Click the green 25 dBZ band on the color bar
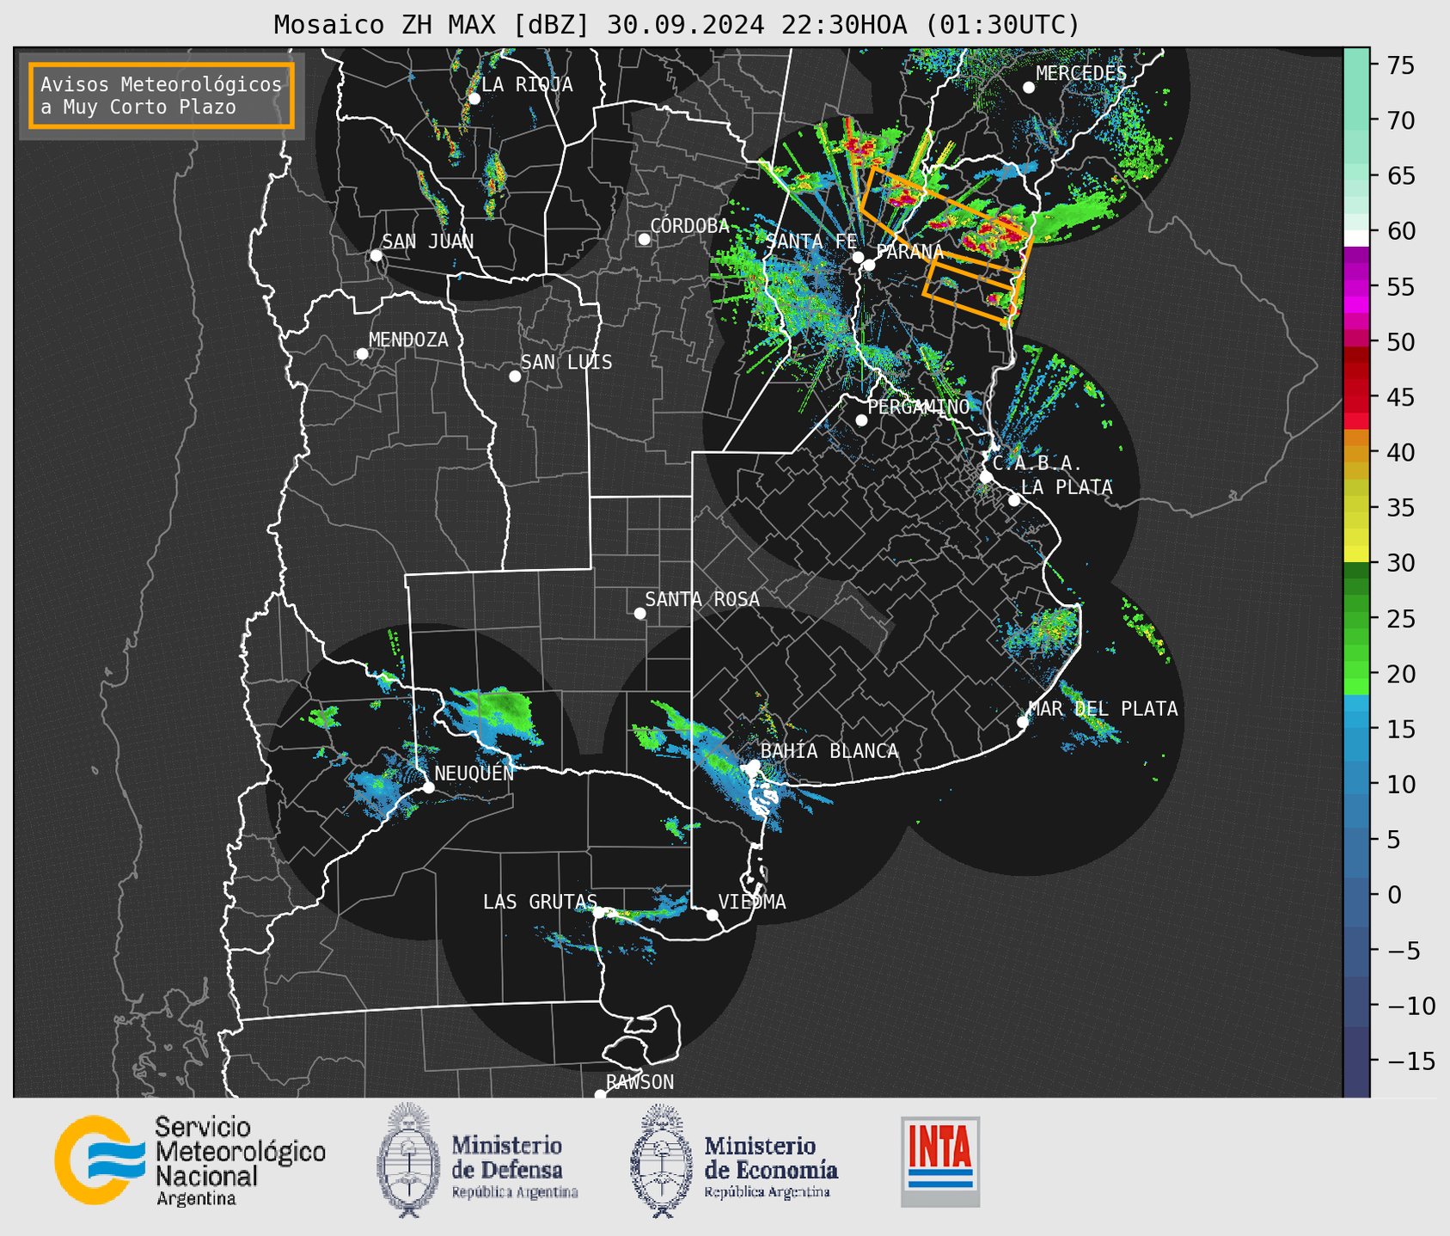This screenshot has height=1236, width=1450. click(1356, 618)
